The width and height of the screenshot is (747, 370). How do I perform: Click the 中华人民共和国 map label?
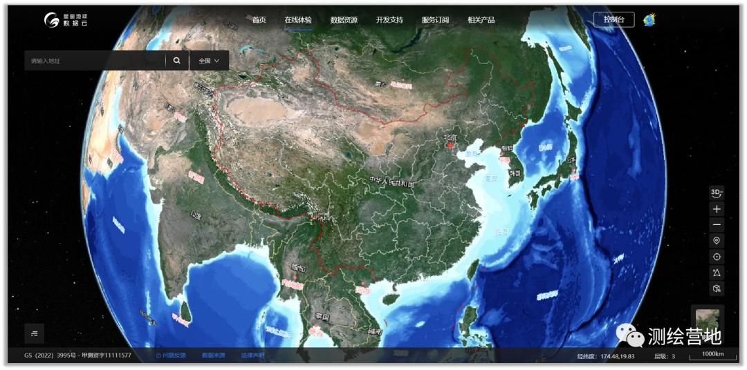(x=391, y=183)
